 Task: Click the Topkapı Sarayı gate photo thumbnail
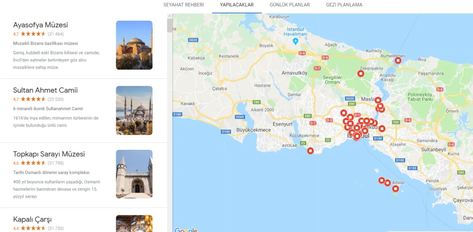pos(134,174)
